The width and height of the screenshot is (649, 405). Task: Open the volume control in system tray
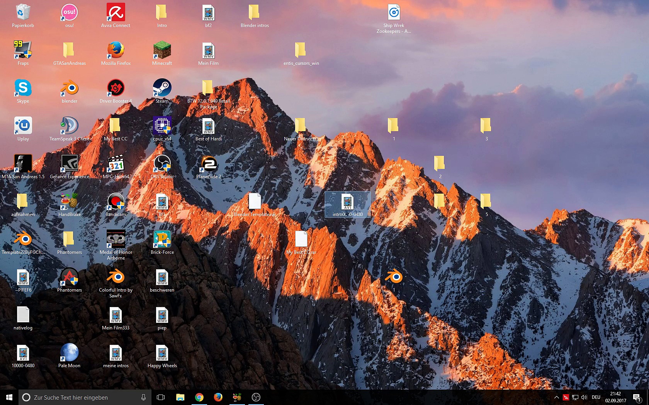tap(584, 397)
